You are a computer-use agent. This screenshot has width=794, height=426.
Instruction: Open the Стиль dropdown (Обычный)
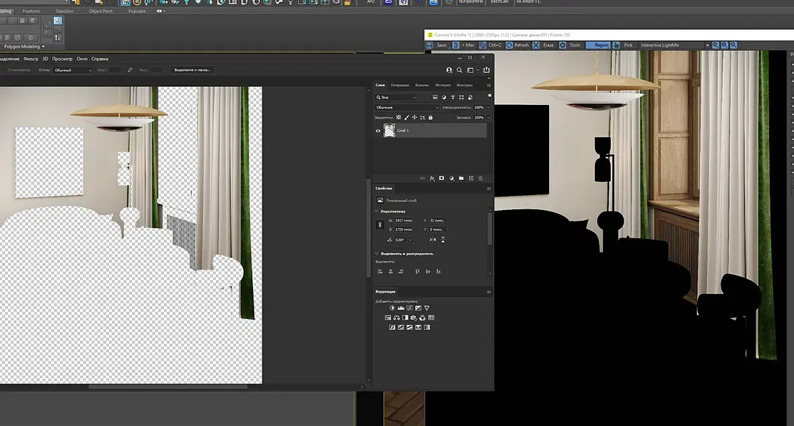pos(73,70)
